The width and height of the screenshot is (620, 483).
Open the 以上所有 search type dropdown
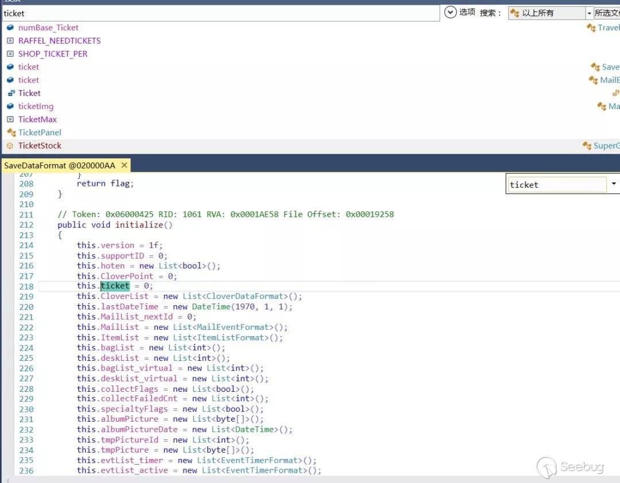pyautogui.click(x=588, y=13)
